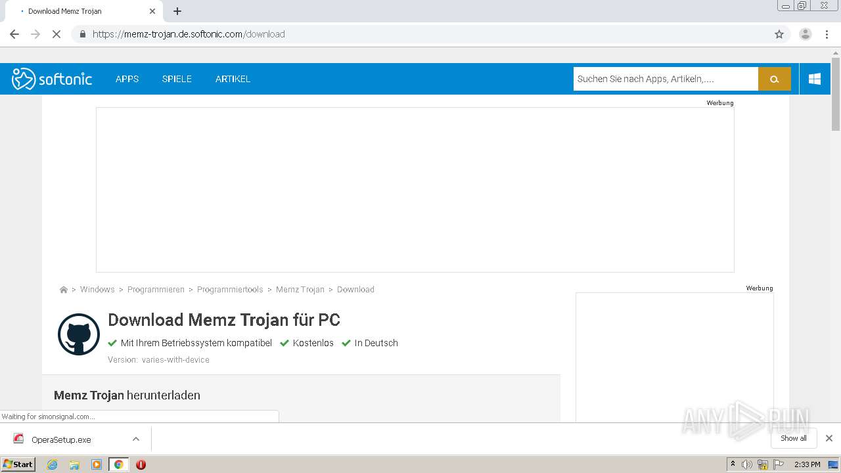Viewport: 841px width, 473px height.
Task: Open a new browser tab
Action: [x=177, y=11]
